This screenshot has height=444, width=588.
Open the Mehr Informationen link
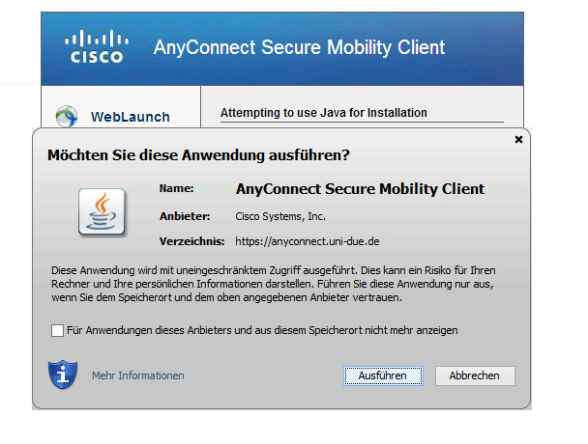137,375
